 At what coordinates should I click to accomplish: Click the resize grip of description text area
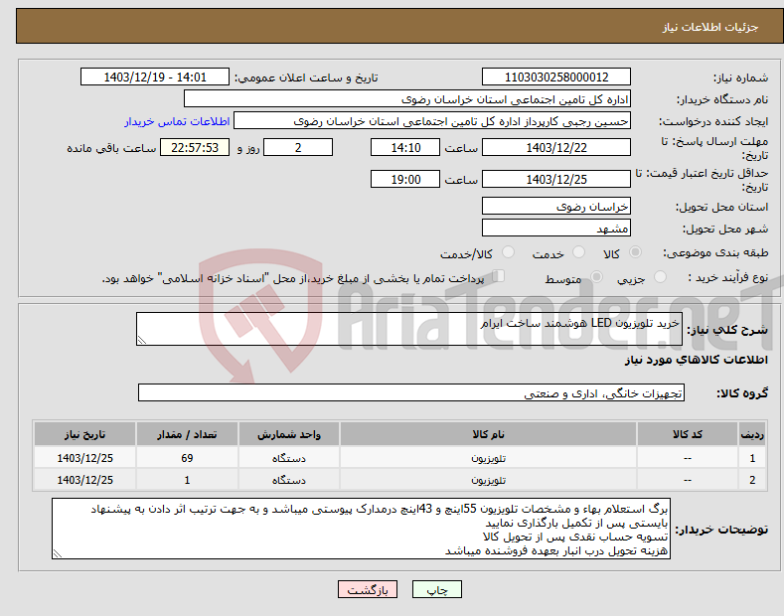click(x=142, y=340)
